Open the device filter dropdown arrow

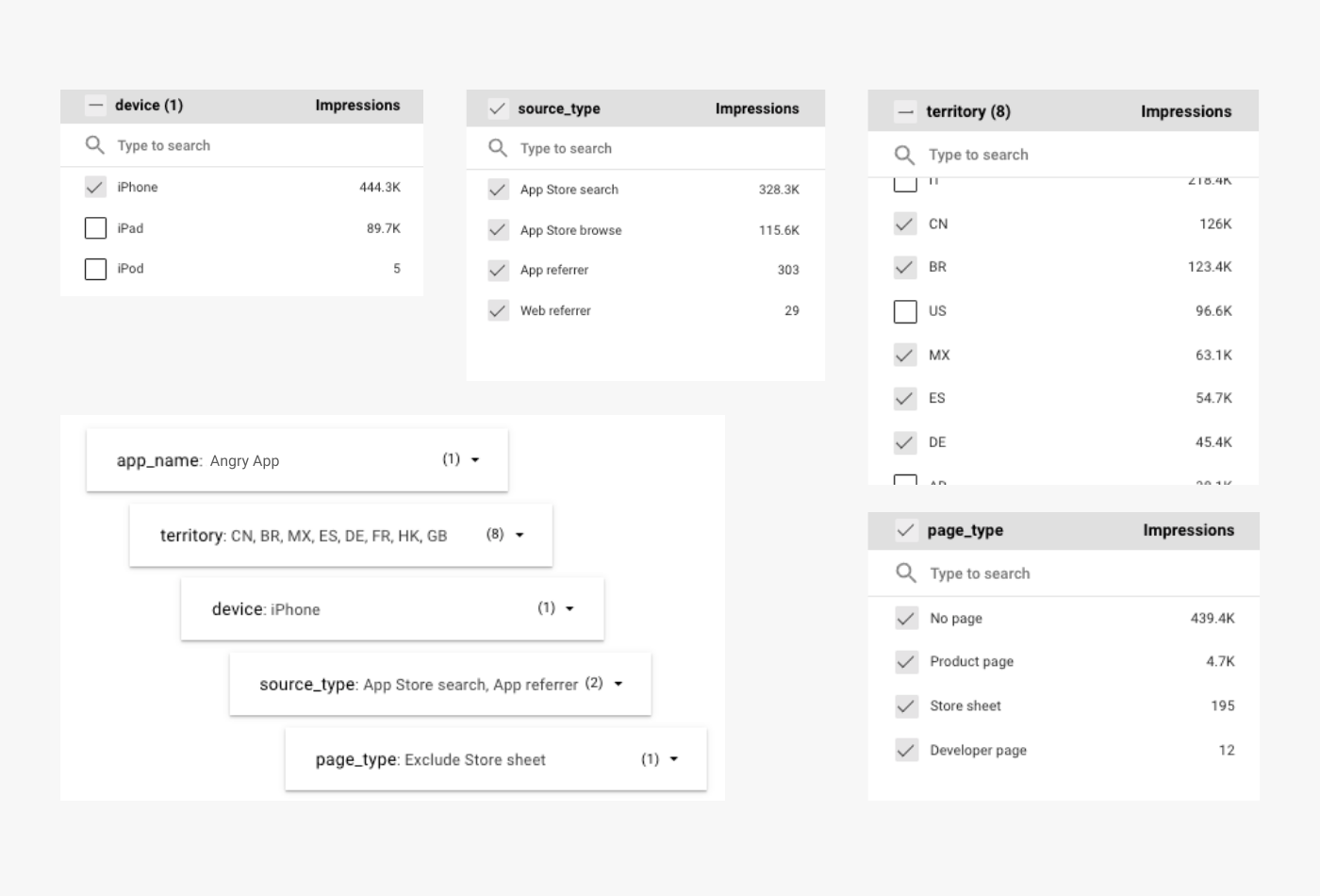(x=569, y=608)
